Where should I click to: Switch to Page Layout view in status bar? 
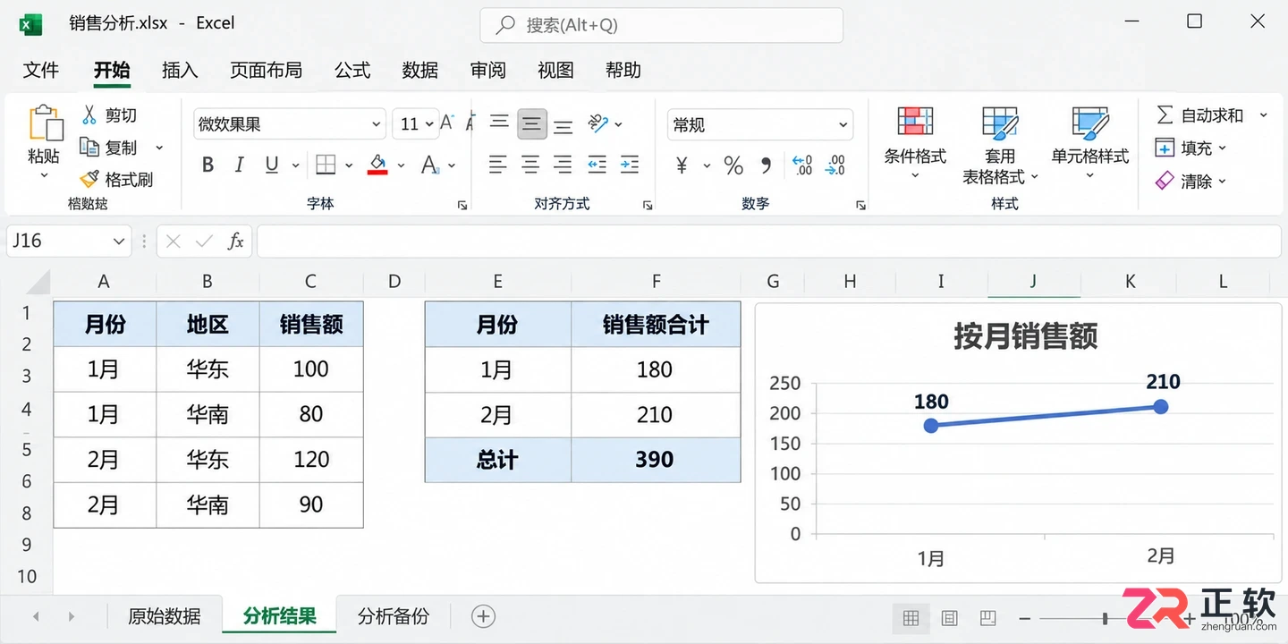[x=950, y=617]
